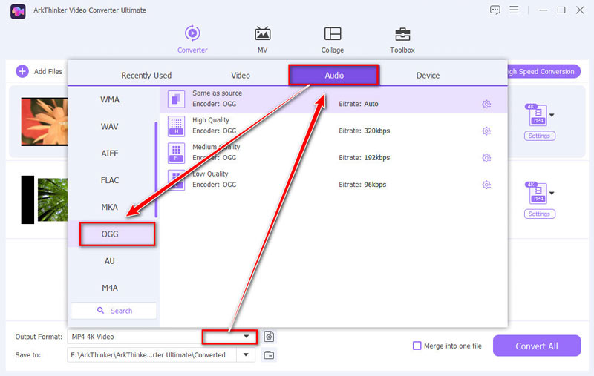Open the MV module
Image resolution: width=594 pixels, height=376 pixels.
tap(263, 39)
